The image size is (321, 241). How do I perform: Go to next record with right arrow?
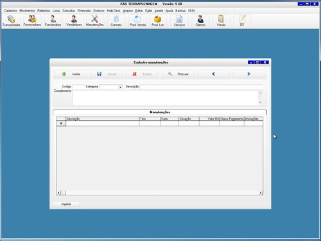248,74
